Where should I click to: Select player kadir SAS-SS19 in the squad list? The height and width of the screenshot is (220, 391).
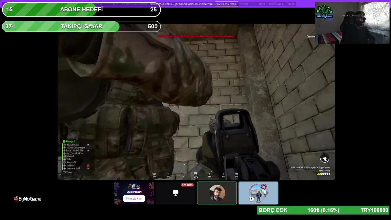click(x=75, y=151)
